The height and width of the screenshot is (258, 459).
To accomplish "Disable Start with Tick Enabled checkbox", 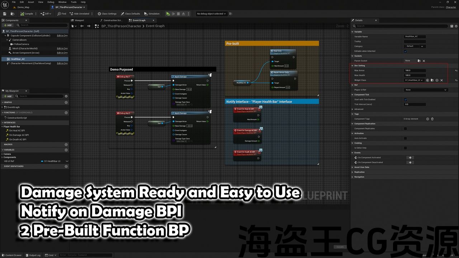I will [406, 100].
